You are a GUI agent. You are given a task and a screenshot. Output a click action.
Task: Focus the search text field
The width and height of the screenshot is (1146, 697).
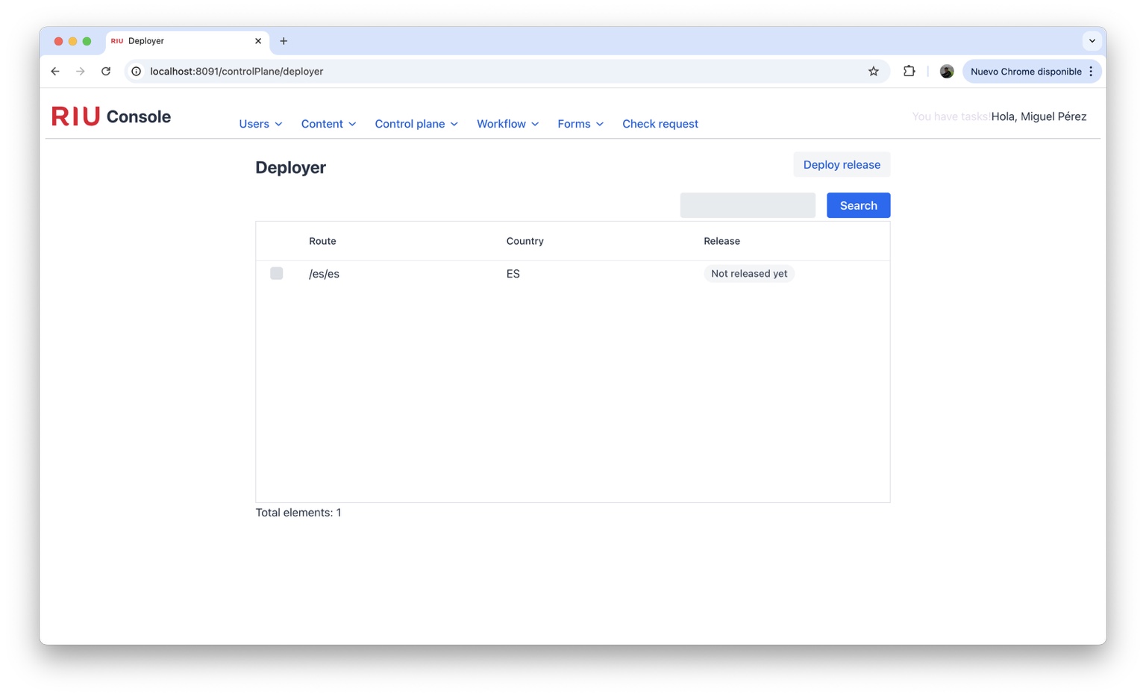pyautogui.click(x=747, y=205)
